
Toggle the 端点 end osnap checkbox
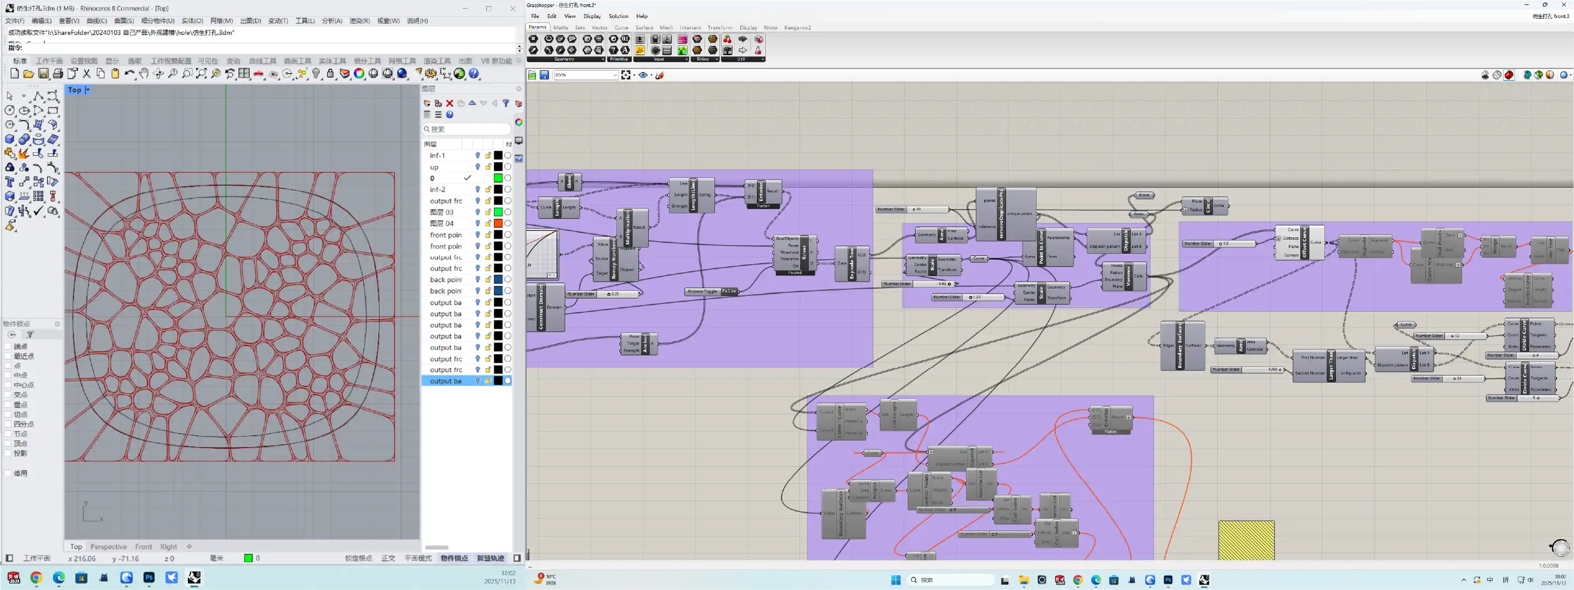click(x=8, y=346)
